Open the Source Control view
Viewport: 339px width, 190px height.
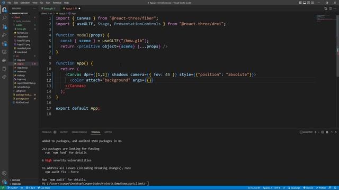pos(4,26)
